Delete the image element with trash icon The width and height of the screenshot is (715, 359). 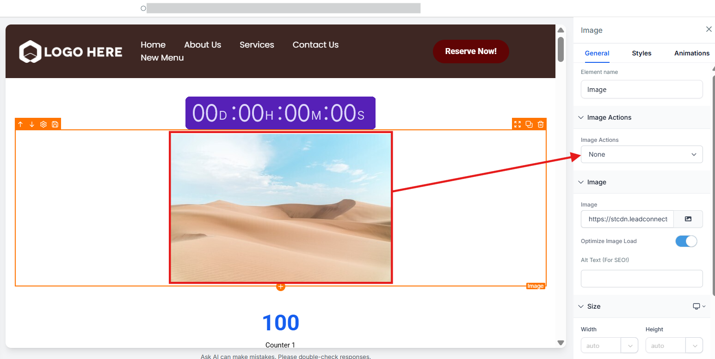541,124
